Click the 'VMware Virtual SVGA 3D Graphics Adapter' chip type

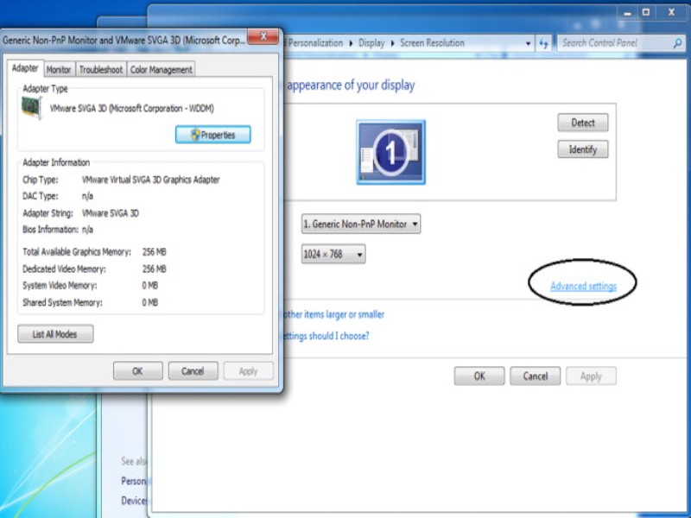point(150,180)
